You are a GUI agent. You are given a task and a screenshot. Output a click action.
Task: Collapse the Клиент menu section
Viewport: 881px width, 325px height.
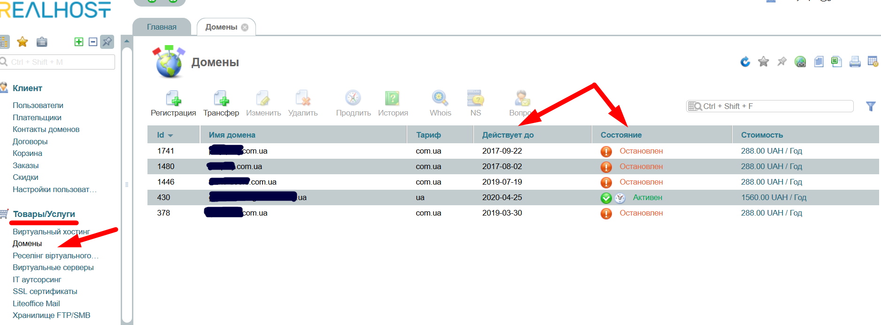27,88
